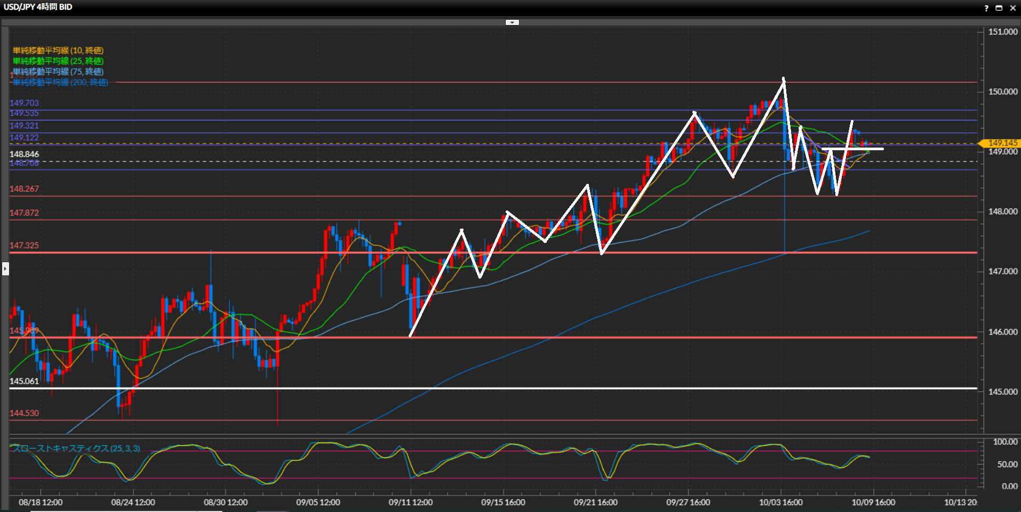
Task: Click the 150.000 price axis label
Action: point(1002,92)
